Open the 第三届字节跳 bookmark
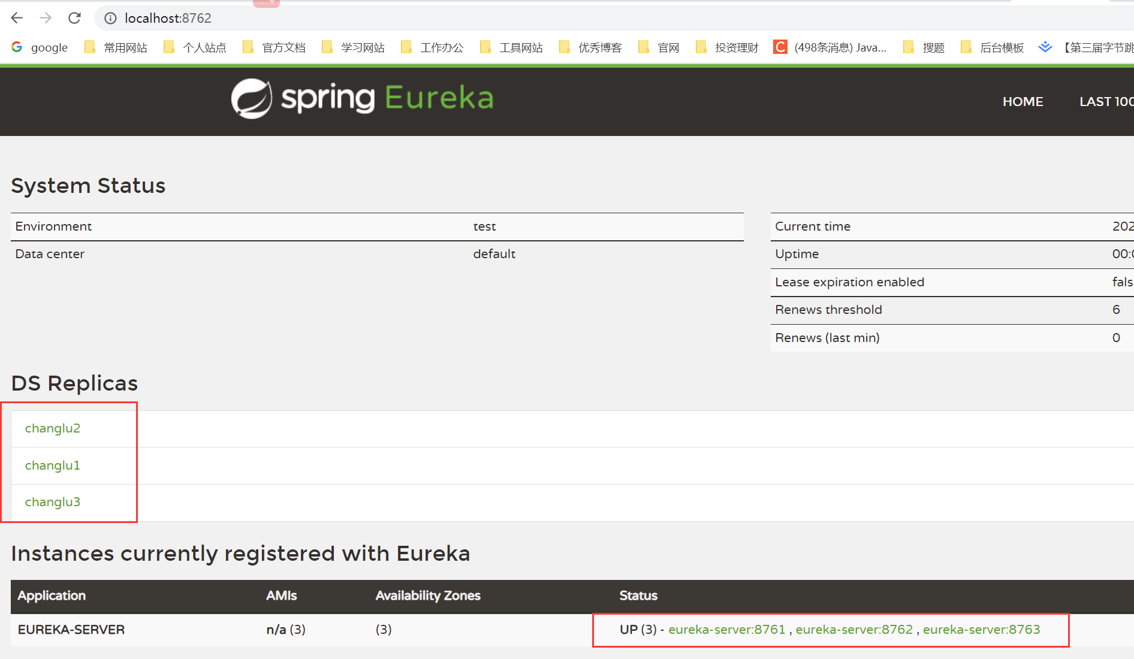 tap(1086, 47)
